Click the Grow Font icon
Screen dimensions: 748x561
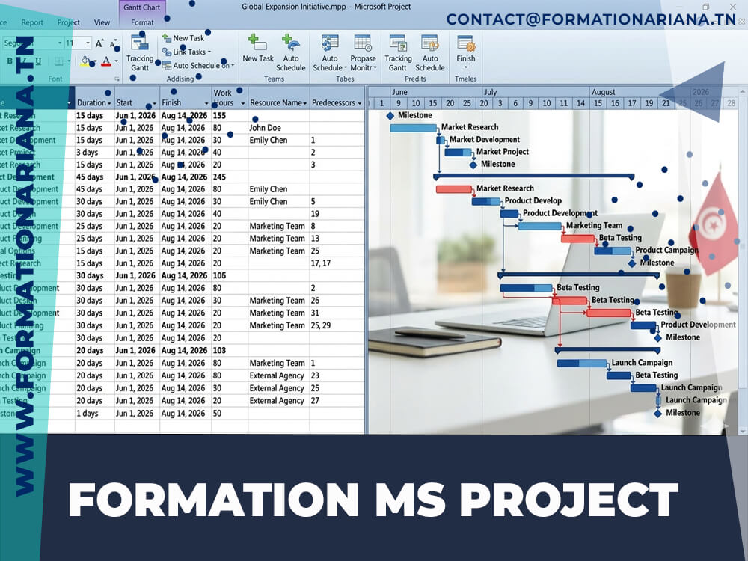click(99, 43)
